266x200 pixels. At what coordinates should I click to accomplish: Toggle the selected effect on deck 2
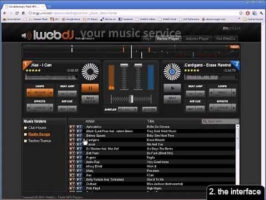pyautogui.click(x=222, y=108)
